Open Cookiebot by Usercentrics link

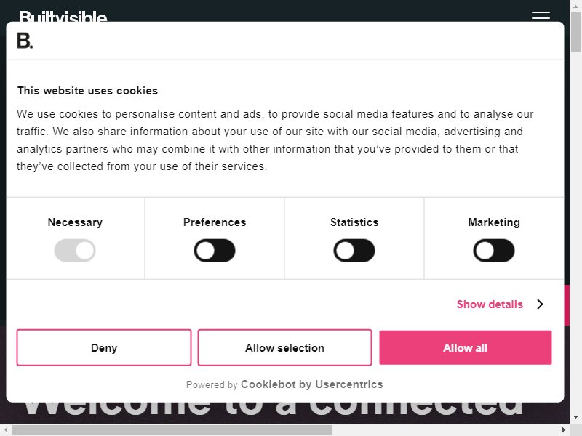click(312, 384)
